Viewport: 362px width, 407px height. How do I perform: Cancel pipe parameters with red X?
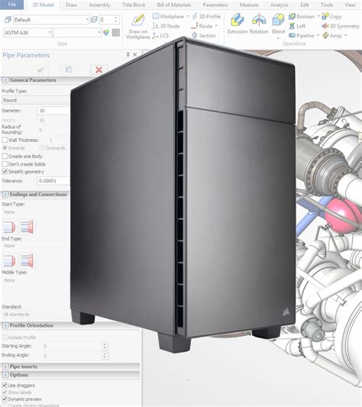click(x=99, y=69)
